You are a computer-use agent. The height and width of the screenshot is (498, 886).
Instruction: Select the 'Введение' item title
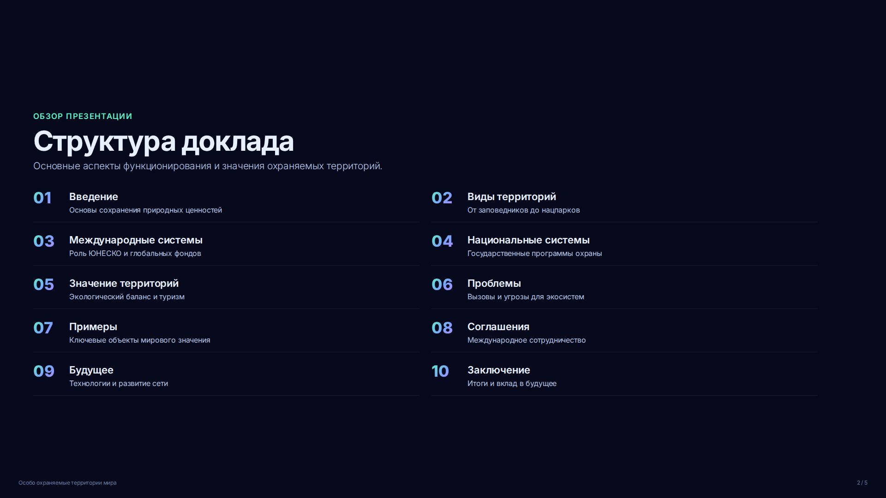pos(94,197)
